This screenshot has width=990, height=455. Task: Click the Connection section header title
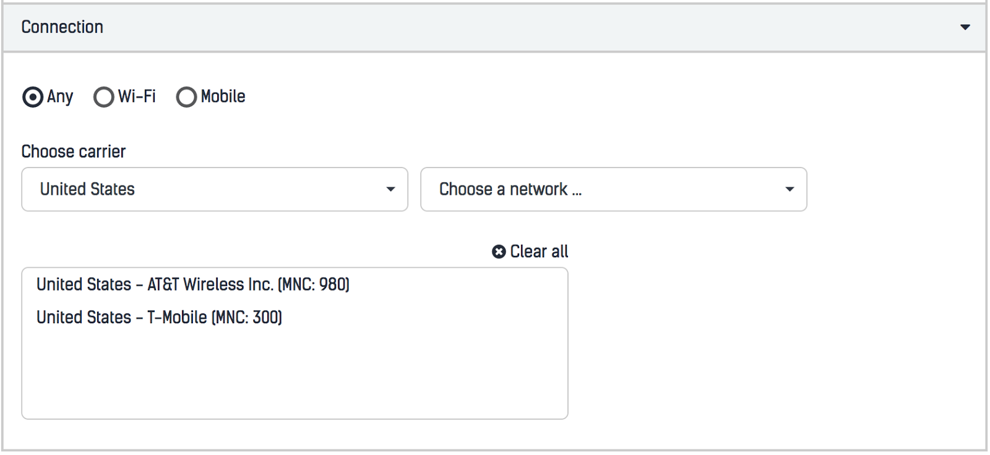click(x=62, y=27)
